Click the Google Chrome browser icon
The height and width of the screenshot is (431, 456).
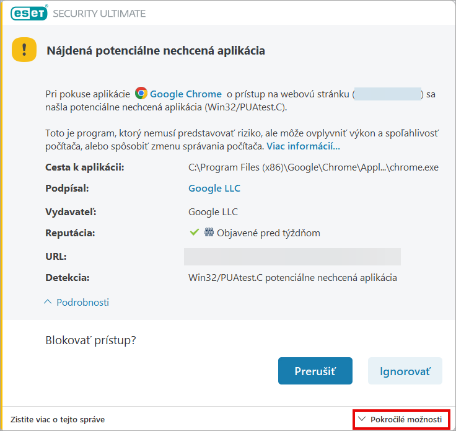pyautogui.click(x=141, y=94)
